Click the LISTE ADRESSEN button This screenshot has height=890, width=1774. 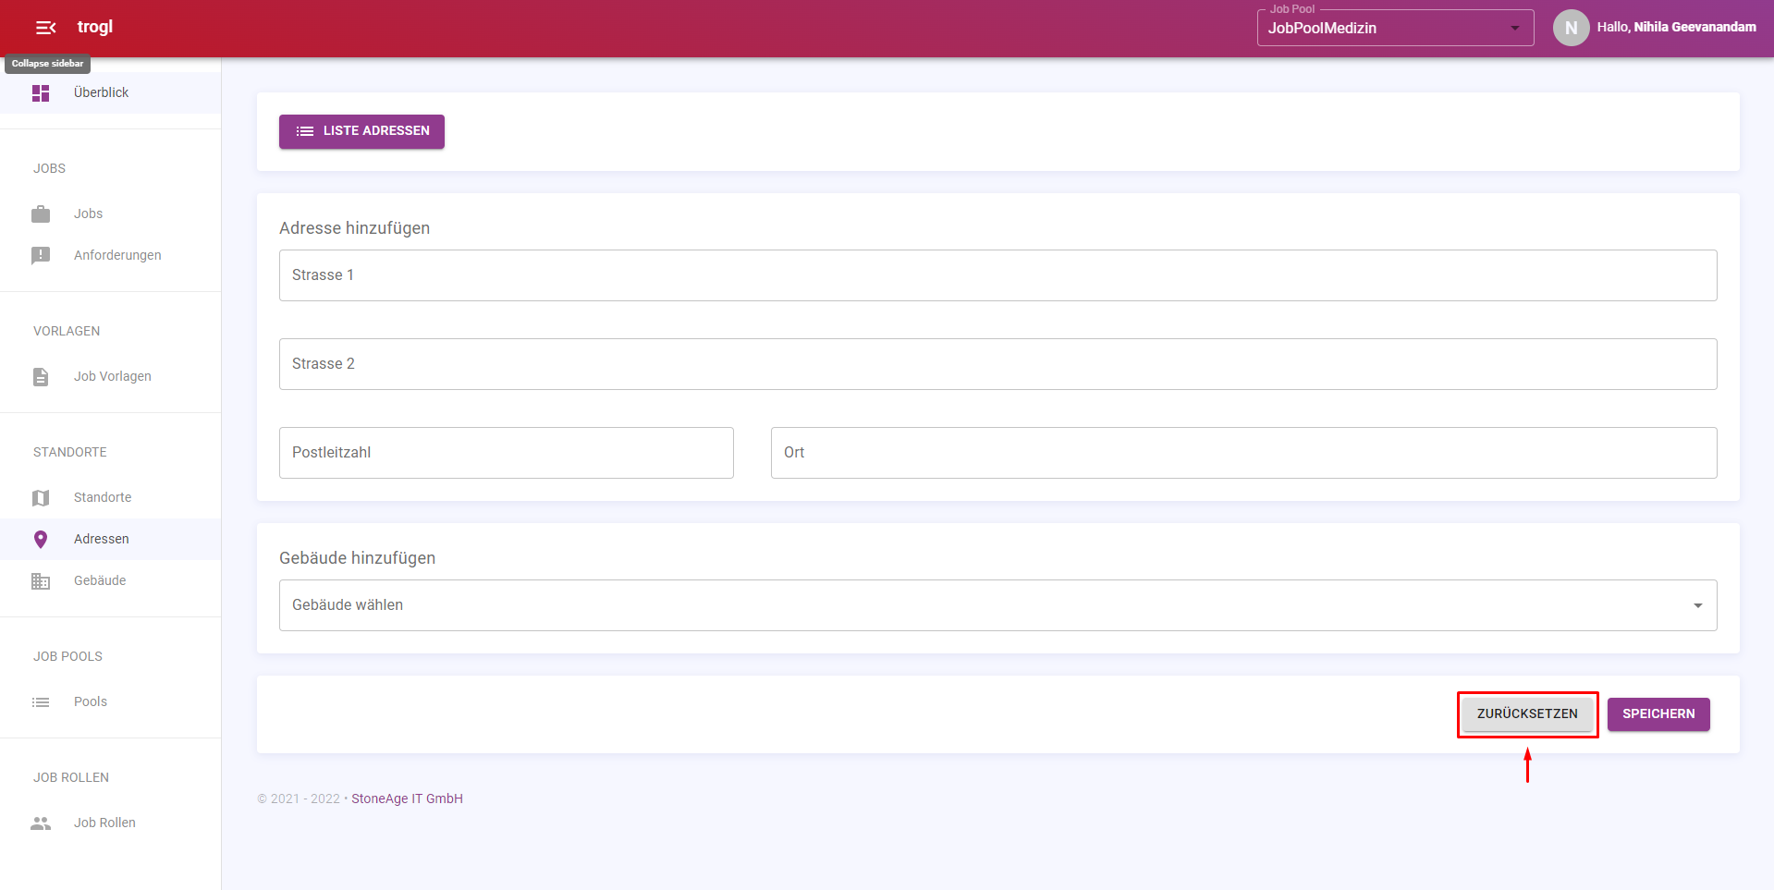361,131
